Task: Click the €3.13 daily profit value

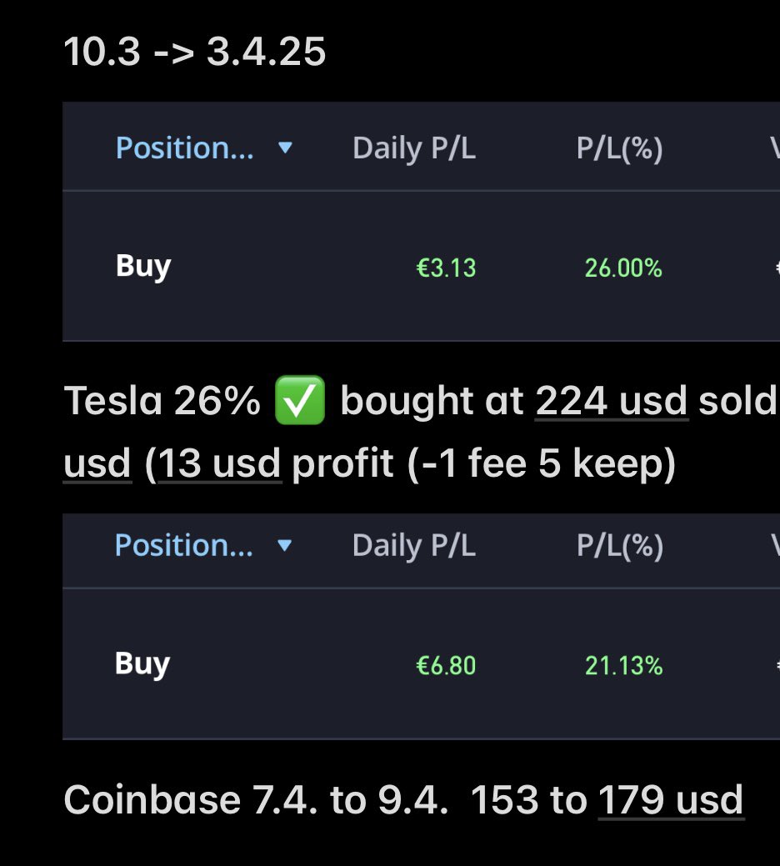Action: coord(446,268)
